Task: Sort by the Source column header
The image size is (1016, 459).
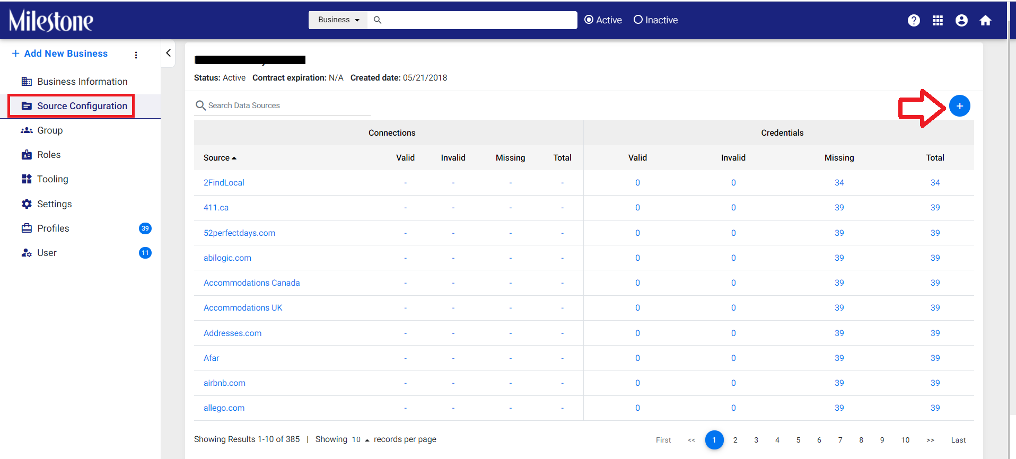Action: (220, 158)
